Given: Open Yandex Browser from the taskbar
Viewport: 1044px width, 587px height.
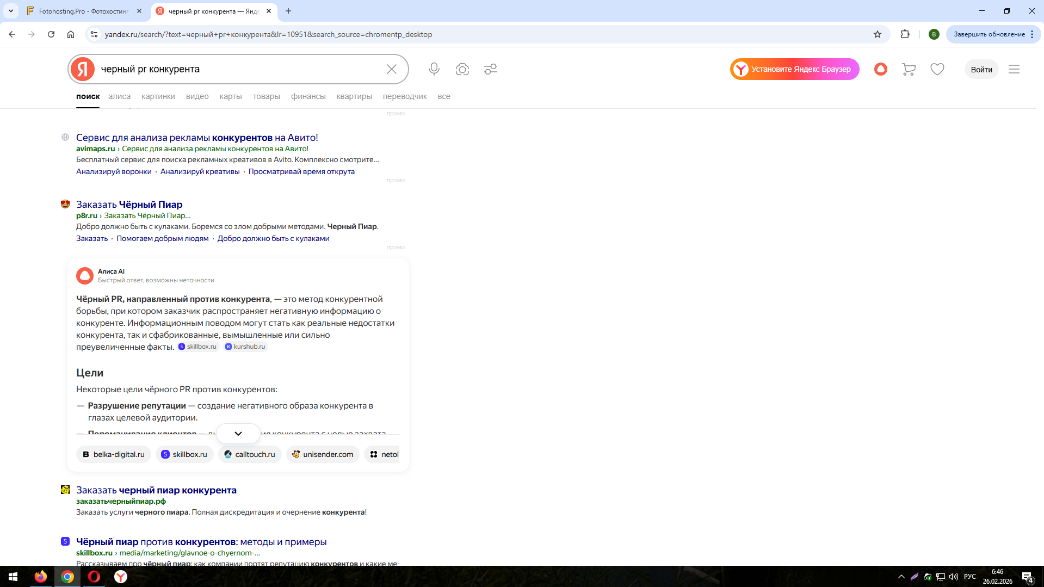Looking at the screenshot, I should coord(121,577).
